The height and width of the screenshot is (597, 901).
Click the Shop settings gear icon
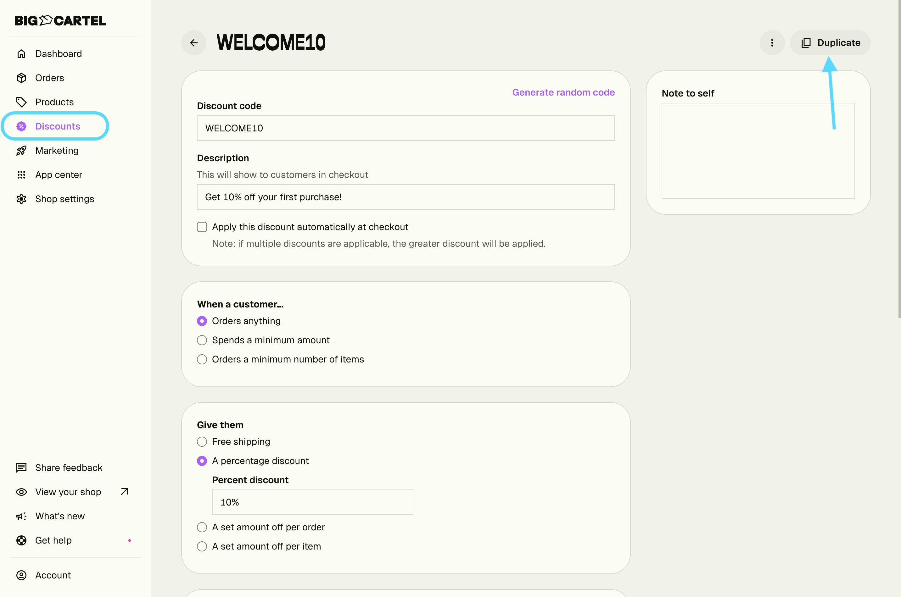[21, 199]
